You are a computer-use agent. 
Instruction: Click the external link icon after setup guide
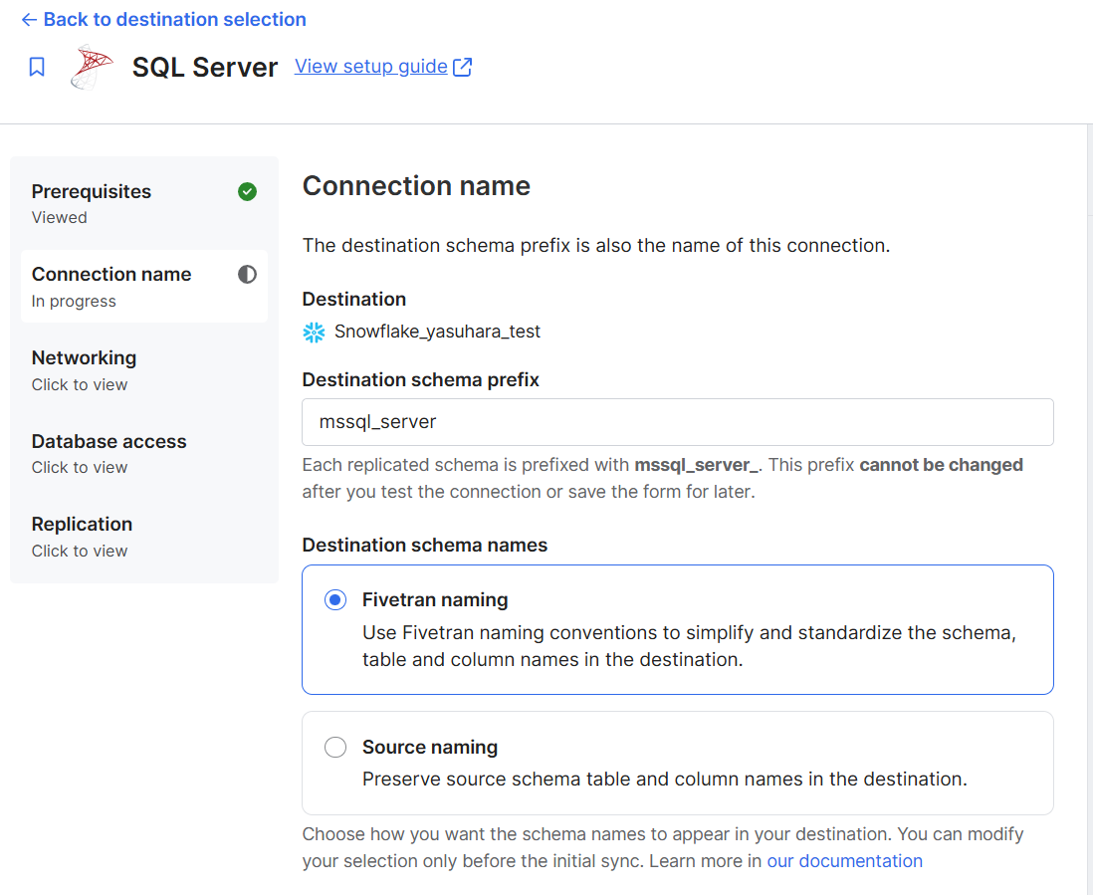click(462, 67)
